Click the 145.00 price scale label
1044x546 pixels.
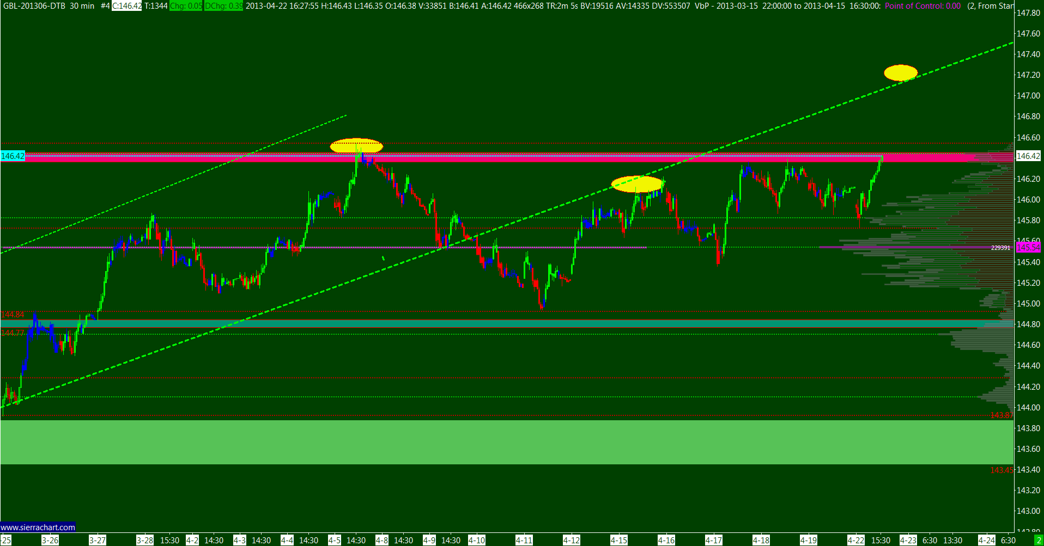click(1028, 304)
